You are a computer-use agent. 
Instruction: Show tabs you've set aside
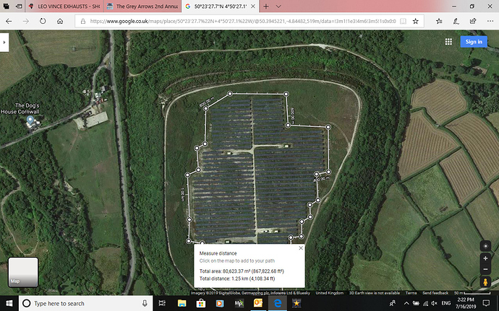(7, 6)
